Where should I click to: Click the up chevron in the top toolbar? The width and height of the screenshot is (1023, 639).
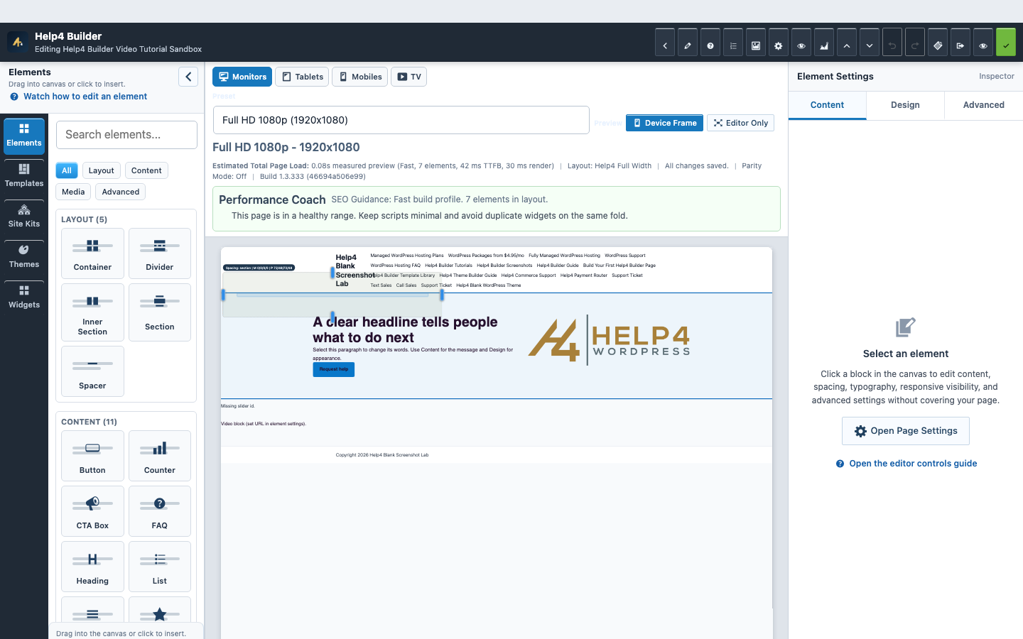click(847, 43)
